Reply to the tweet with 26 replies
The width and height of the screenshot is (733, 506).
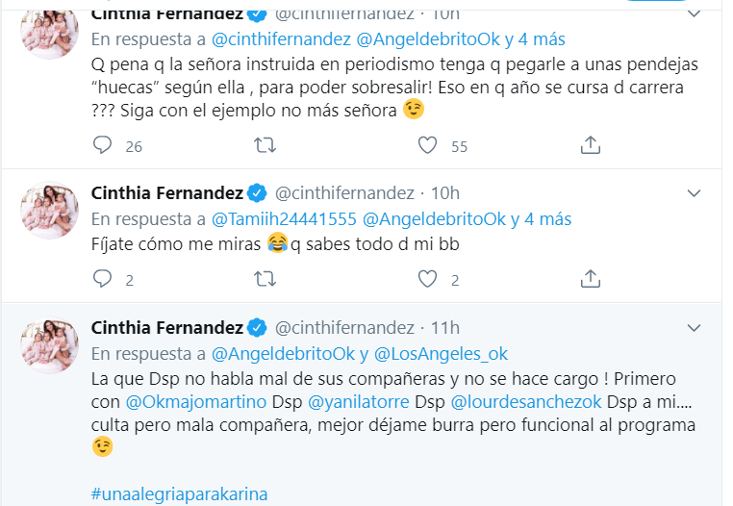104,145
